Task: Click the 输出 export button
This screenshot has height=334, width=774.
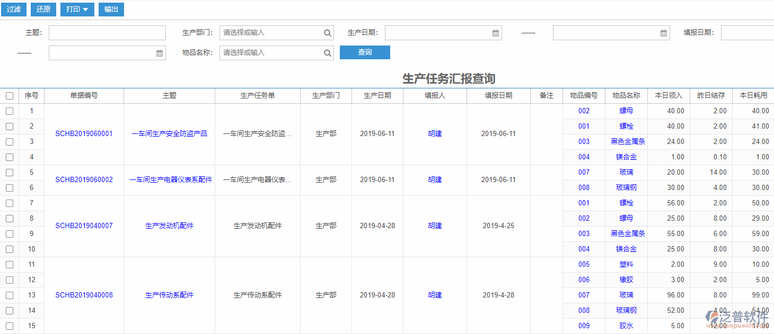Action: tap(111, 9)
